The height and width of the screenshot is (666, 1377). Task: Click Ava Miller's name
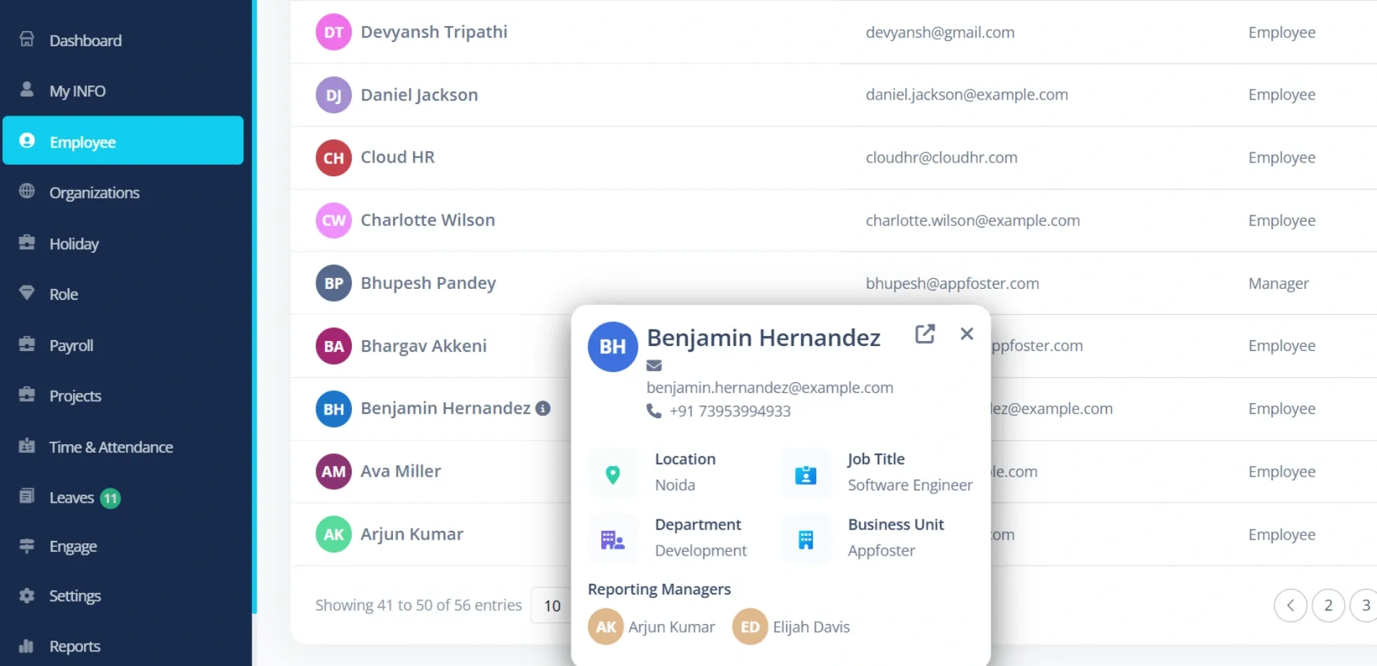click(400, 471)
